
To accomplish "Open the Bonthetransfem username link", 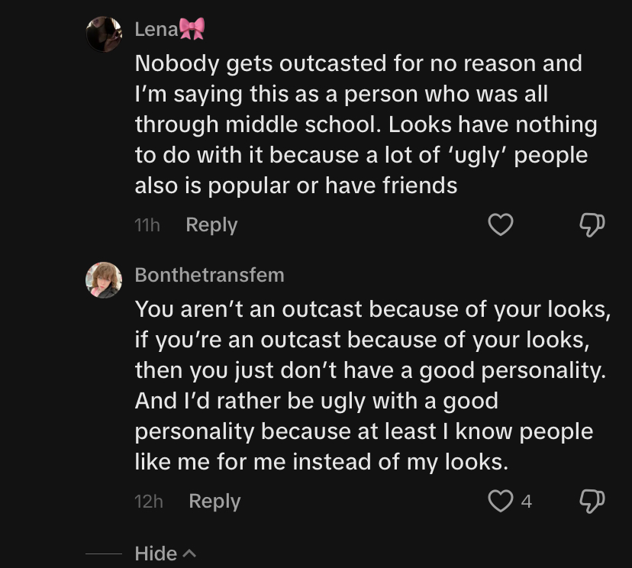I will [x=209, y=275].
